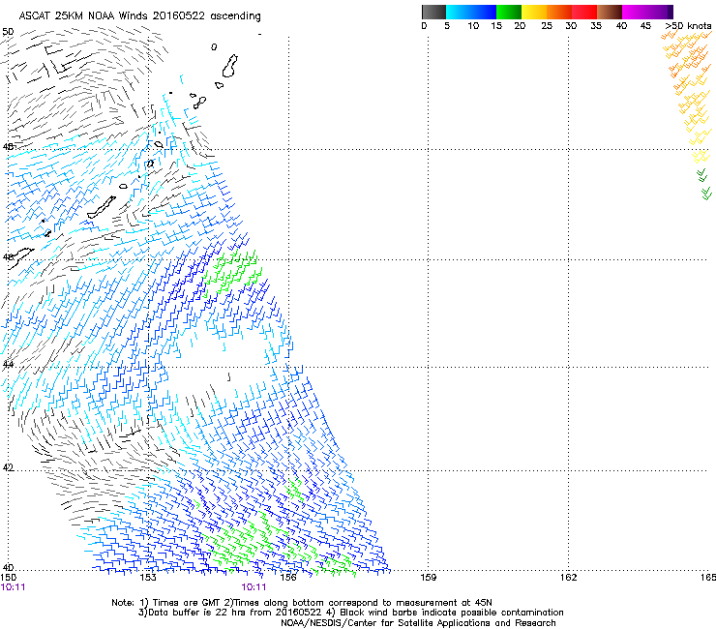This screenshot has height=629, width=716.
Task: Click the longitude label 153
Action: click(x=148, y=578)
